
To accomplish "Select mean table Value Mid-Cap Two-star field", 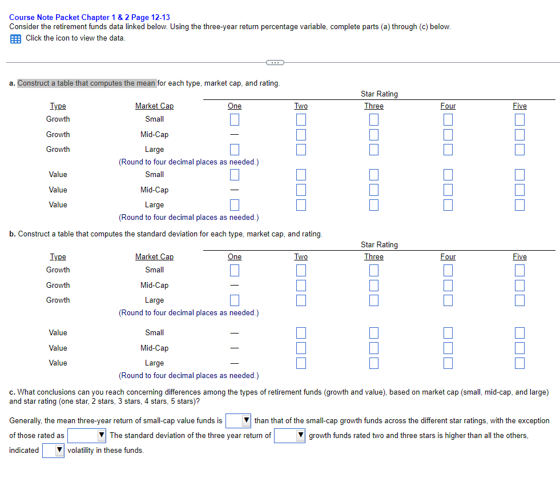I will click(301, 190).
